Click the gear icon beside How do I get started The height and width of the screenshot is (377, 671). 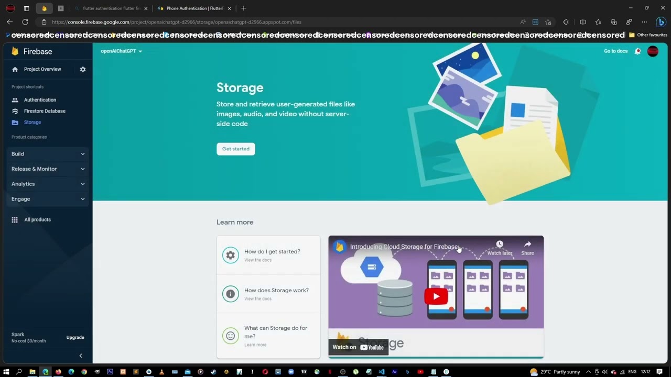point(231,255)
